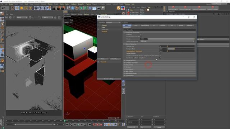Image resolution: width=230 pixels, height=129 pixels.
Task: Toggle the Parameter P key icon
Action: pyautogui.click(x=116, y=125)
